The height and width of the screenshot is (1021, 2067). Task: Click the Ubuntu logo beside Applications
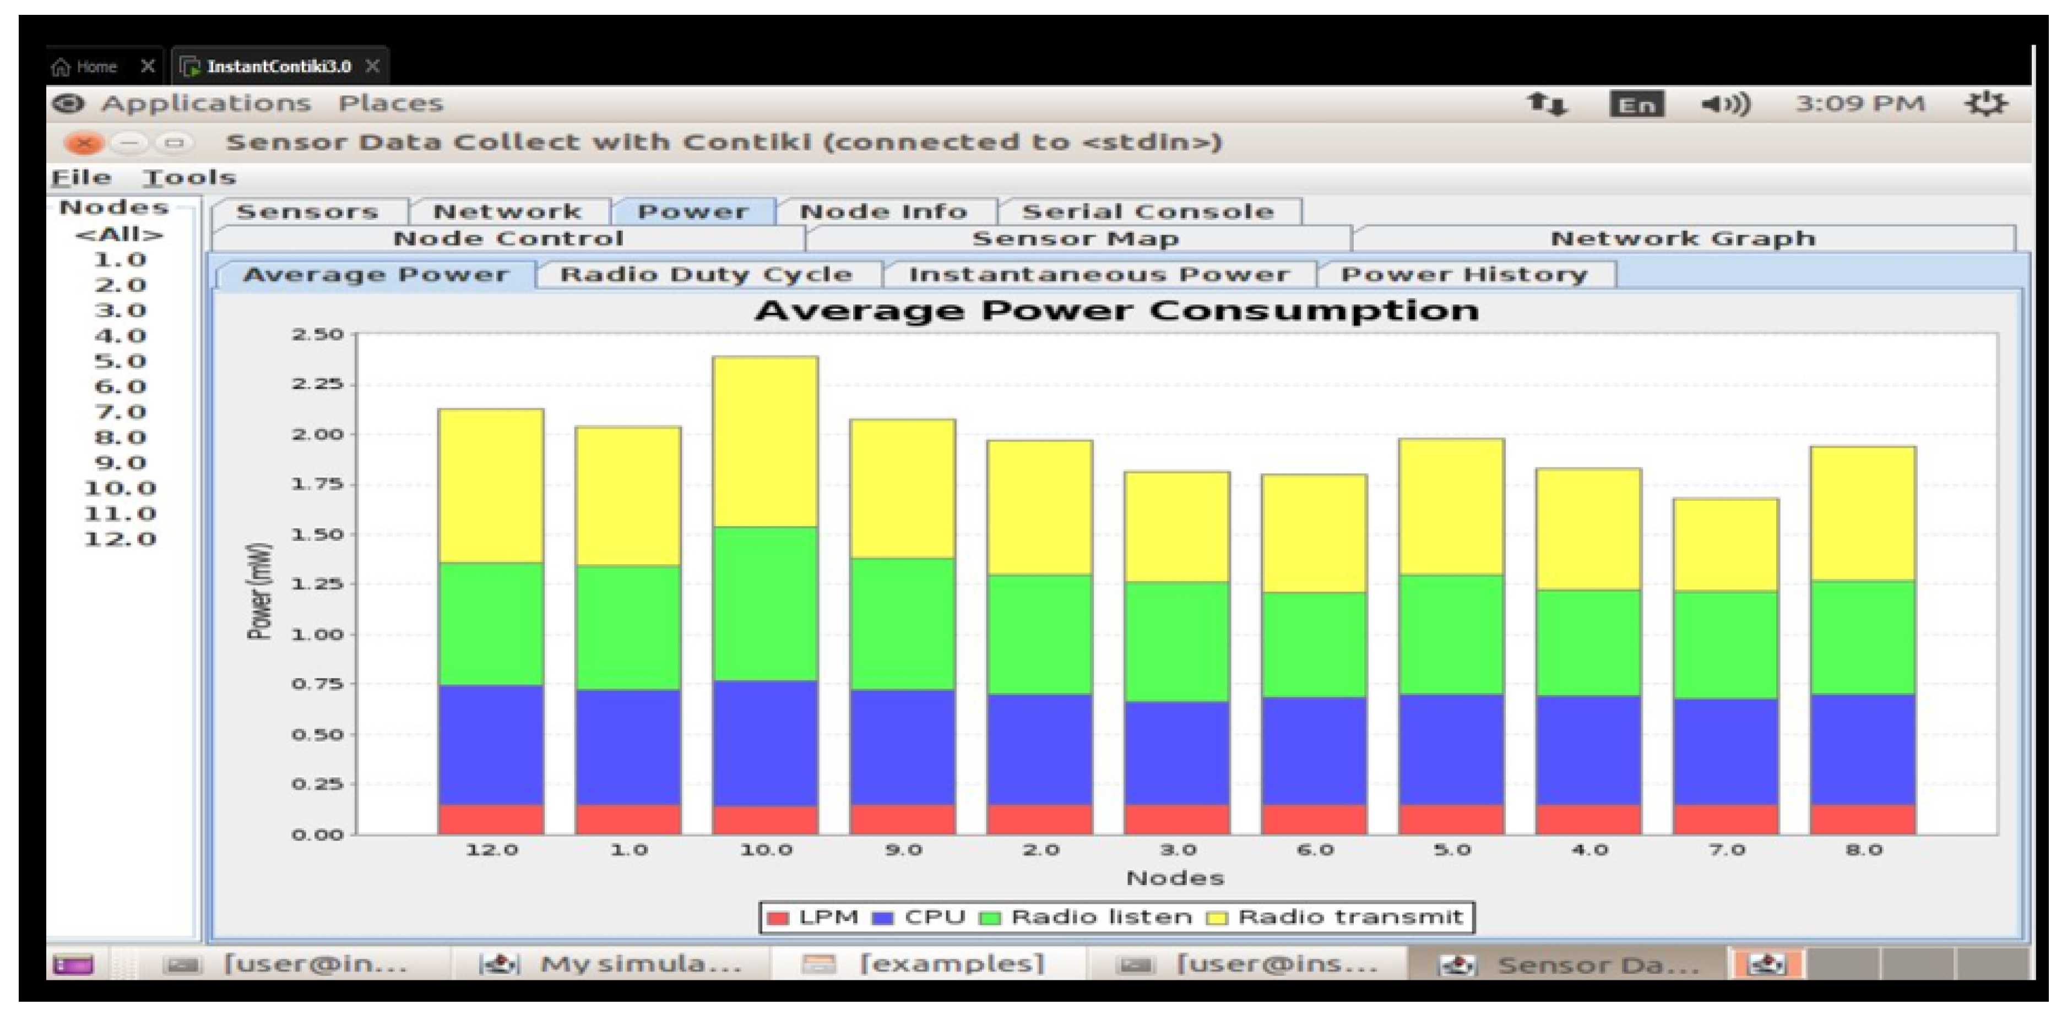pyautogui.click(x=68, y=103)
